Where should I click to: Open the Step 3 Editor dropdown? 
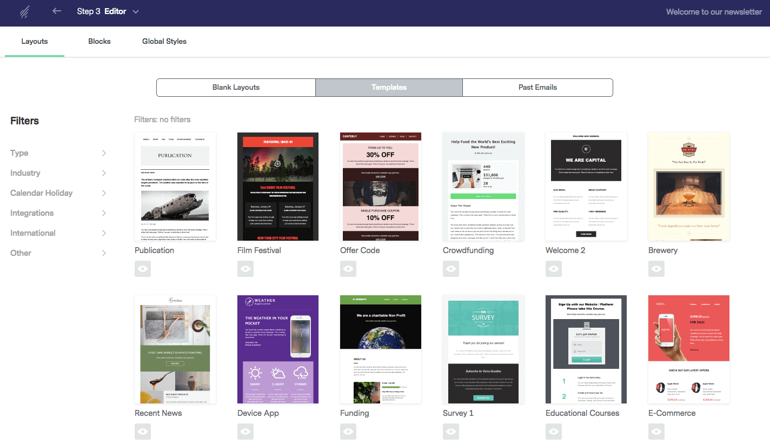135,12
